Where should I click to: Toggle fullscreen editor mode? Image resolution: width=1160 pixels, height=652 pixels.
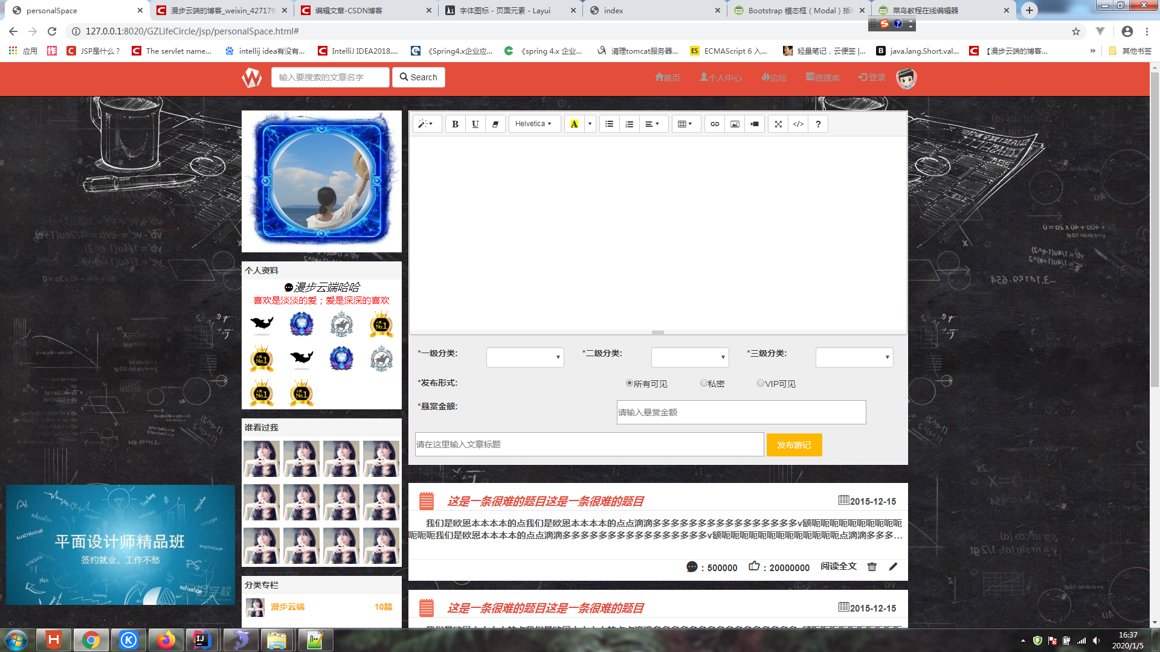(x=778, y=124)
